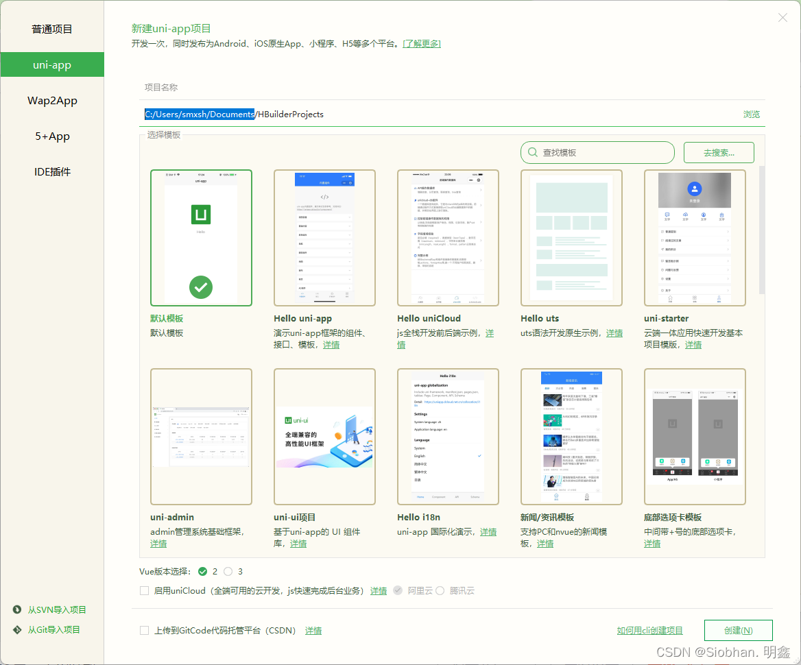Open 从Git导入项目 link

[x=53, y=630]
